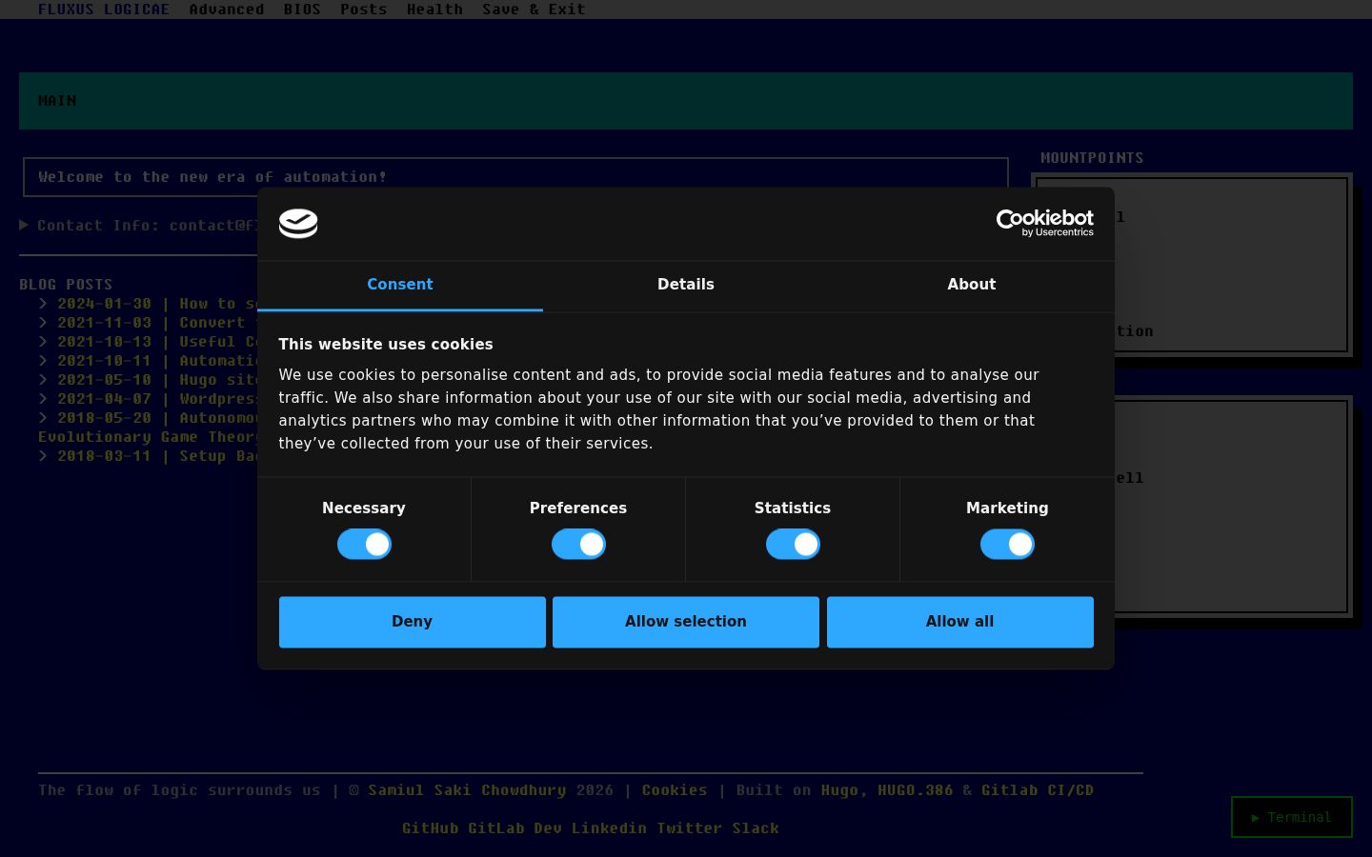Open the GitHub footer link
This screenshot has height=857, width=1372.
430,828
